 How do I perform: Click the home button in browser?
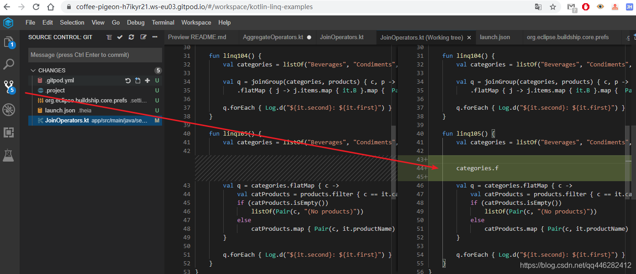tap(51, 7)
